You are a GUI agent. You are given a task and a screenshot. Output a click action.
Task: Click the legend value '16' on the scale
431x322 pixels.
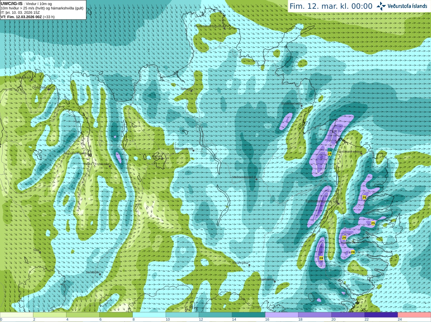click(x=267, y=320)
